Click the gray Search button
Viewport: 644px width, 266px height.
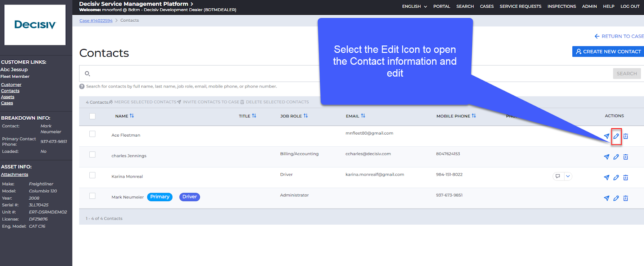(x=627, y=74)
